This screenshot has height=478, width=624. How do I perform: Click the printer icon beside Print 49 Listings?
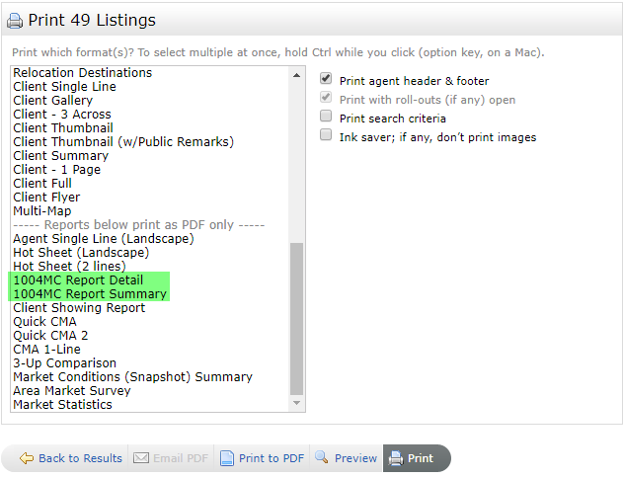click(15, 21)
